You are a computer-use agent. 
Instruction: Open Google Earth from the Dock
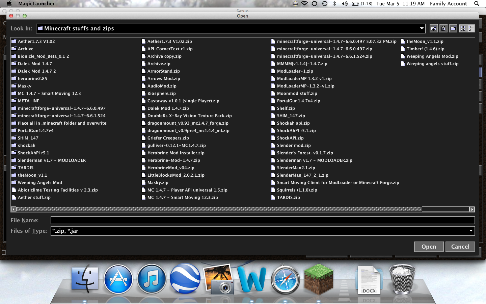(185, 279)
